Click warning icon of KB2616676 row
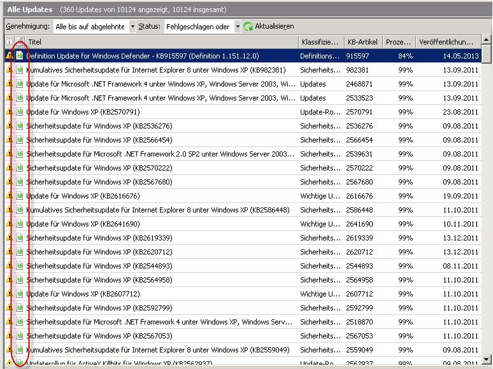 [x=9, y=196]
